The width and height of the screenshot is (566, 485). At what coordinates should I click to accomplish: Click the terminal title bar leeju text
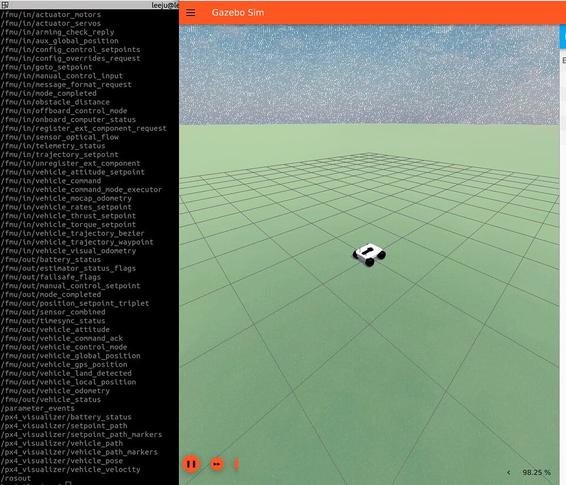165,5
